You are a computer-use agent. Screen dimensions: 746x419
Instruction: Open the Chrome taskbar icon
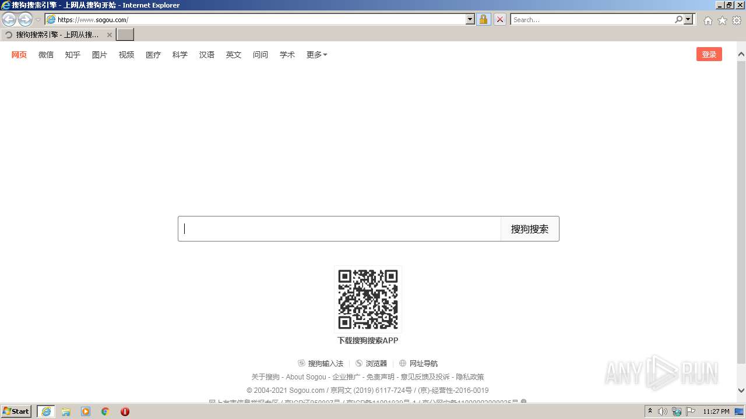105,411
